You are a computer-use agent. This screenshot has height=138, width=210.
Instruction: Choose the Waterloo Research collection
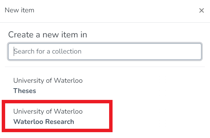pos(48,117)
